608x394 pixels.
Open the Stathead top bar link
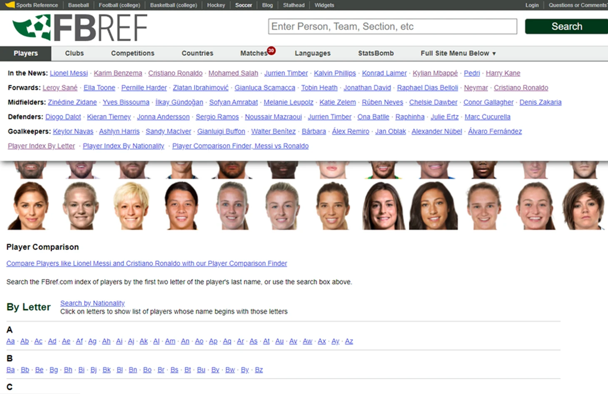[294, 5]
